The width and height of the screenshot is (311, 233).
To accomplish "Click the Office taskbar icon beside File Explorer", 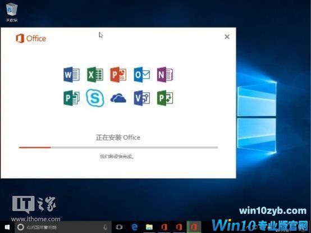I will click(x=164, y=227).
